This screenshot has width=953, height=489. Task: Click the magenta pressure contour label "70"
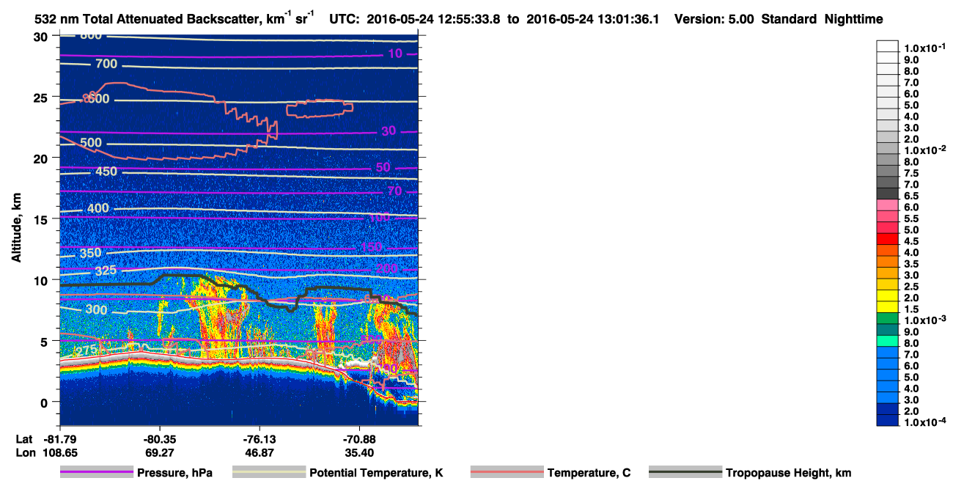click(x=396, y=191)
